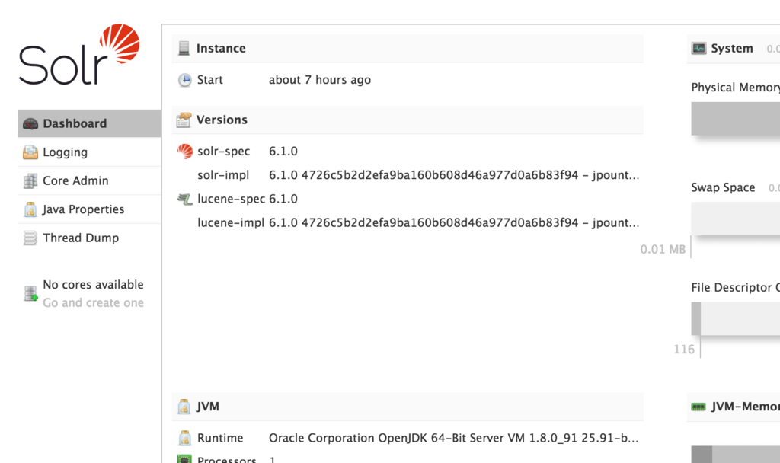
Task: Open the Logging page
Action: (x=90, y=152)
